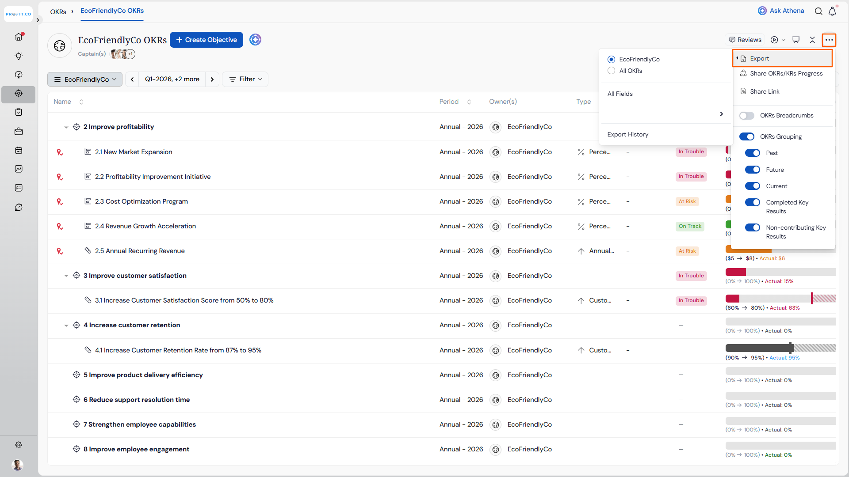The image size is (849, 477).
Task: Toggle Non-contributing Key Results switch
Action: pyautogui.click(x=753, y=227)
